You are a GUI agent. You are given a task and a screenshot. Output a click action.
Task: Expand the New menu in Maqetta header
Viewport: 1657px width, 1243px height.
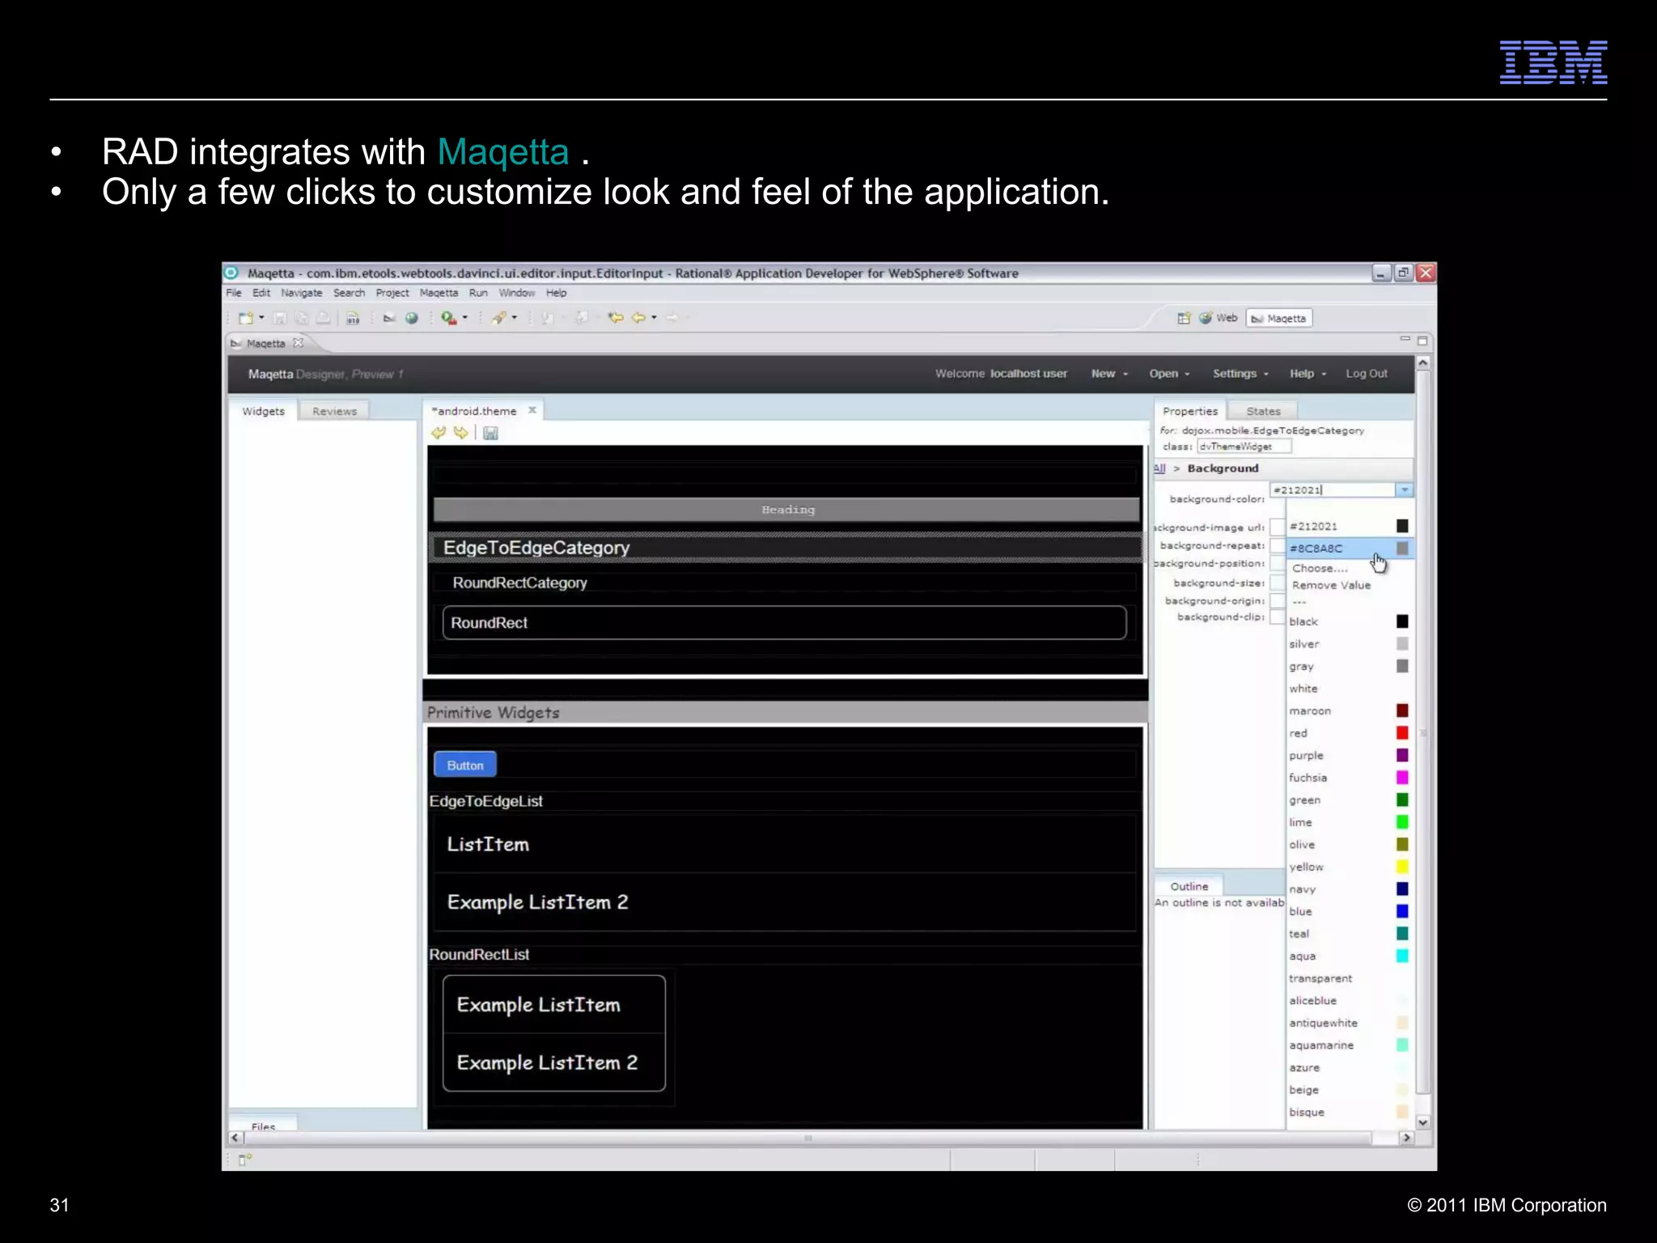[x=1109, y=374]
